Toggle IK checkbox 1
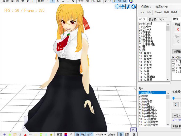Screen dimensions: 181x136 pos(173,65)
